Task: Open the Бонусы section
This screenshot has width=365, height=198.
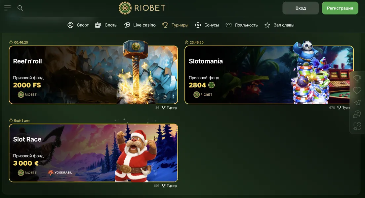Action: coord(207,25)
